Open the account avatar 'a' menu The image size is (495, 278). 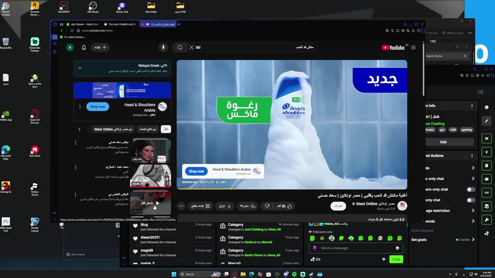click(70, 47)
